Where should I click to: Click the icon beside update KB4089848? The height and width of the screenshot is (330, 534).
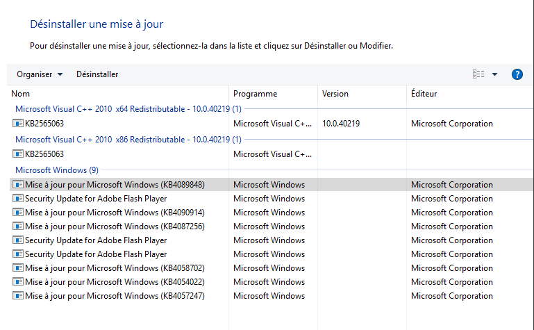[x=18, y=185]
